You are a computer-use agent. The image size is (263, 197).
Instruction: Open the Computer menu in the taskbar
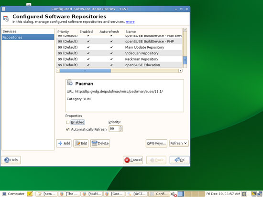pos(13,194)
